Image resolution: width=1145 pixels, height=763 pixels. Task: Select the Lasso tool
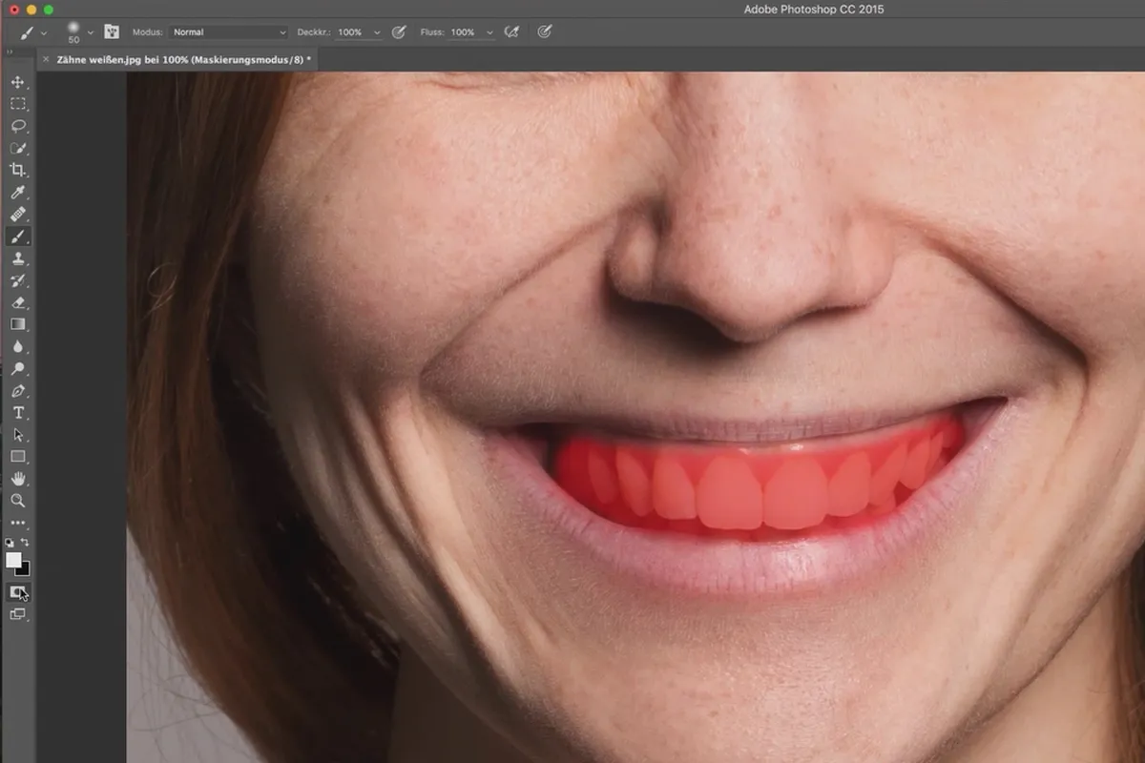[18, 126]
